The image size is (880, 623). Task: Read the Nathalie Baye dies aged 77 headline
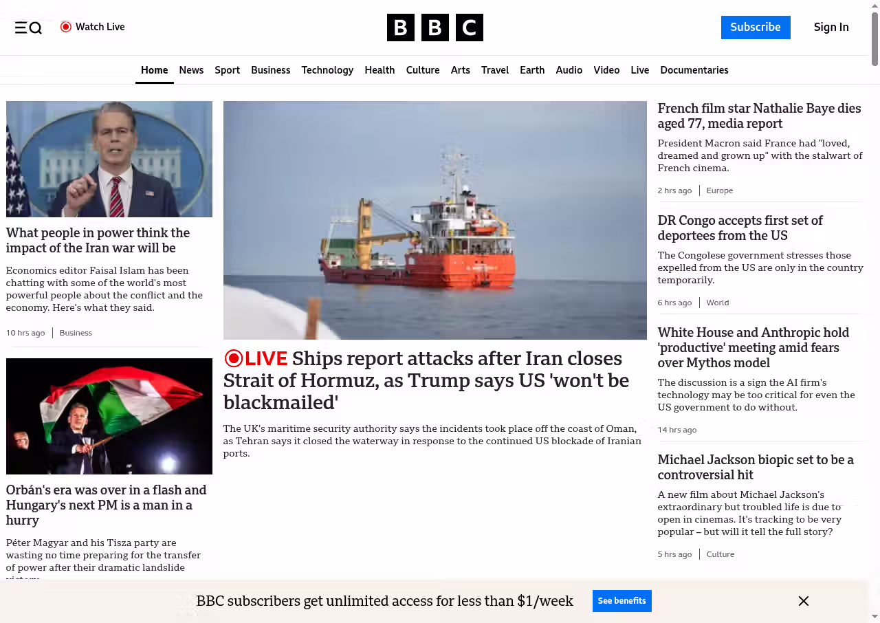pyautogui.click(x=759, y=116)
